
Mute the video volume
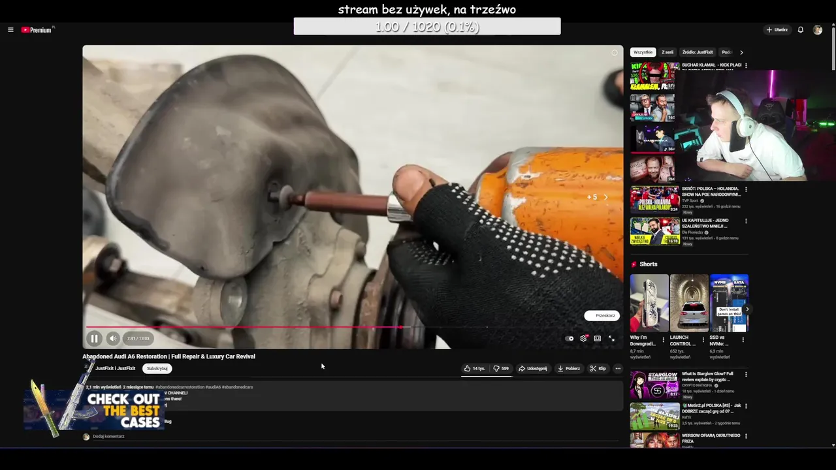click(113, 338)
